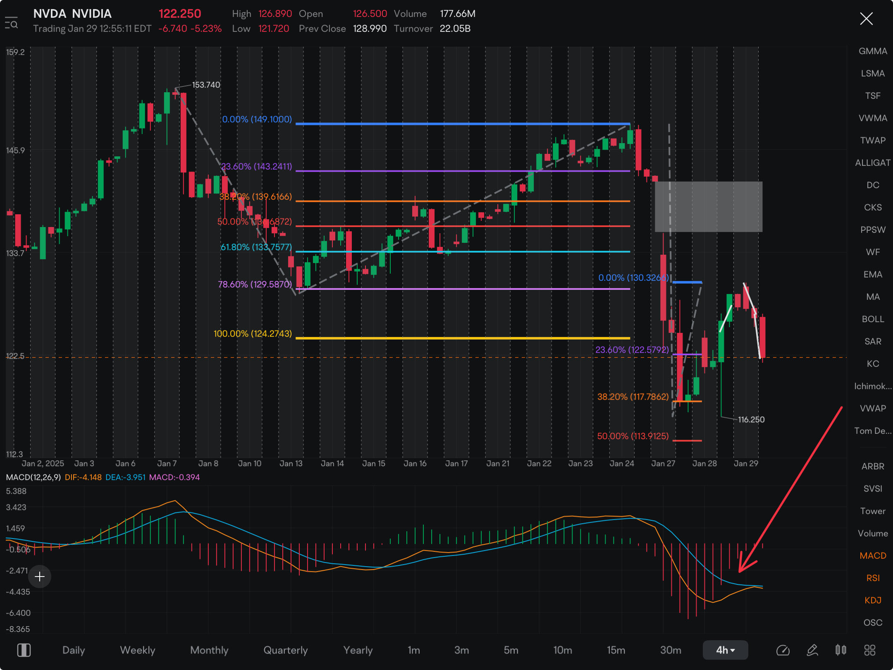893x670 pixels.
Task: Open the 4h timeframe dropdown
Action: pos(725,650)
